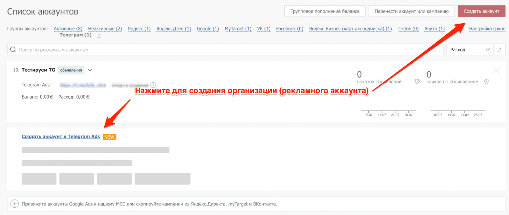509x215 pixels.
Task: Click the Тестируем TG account name
Action: 38,70
